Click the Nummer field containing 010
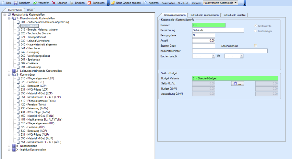 point(209,25)
